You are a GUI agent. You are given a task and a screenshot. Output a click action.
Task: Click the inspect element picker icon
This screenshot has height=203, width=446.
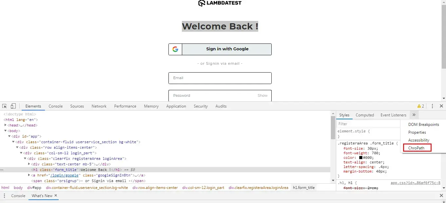click(5, 106)
